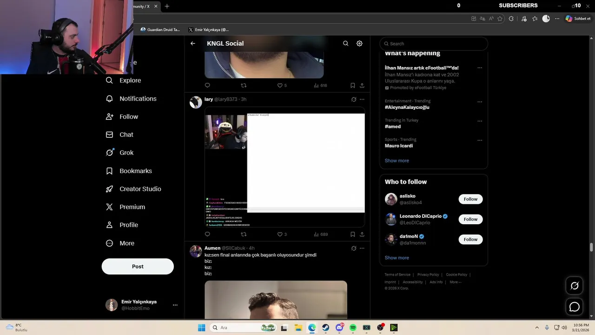This screenshot has width=595, height=335.
Task: Bookmark lary's post
Action: click(x=353, y=234)
